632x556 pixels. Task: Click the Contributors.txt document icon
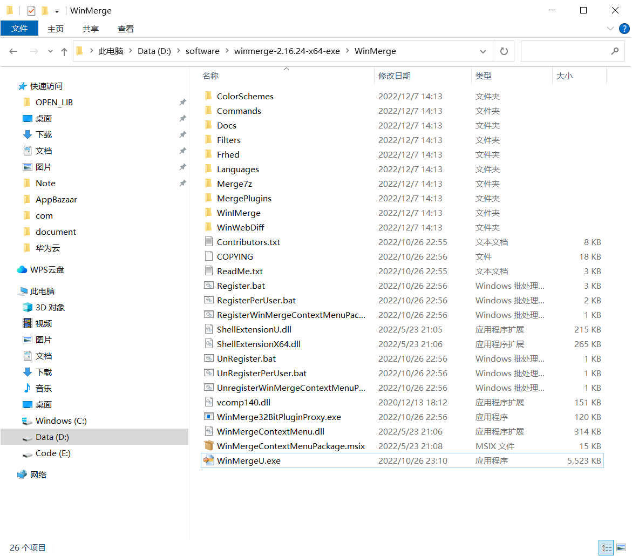(x=209, y=241)
